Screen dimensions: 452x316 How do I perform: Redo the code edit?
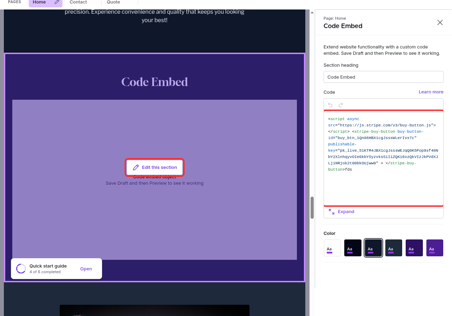pyautogui.click(x=341, y=105)
